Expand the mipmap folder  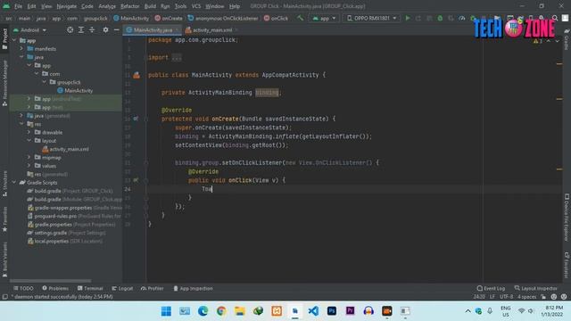pos(29,157)
